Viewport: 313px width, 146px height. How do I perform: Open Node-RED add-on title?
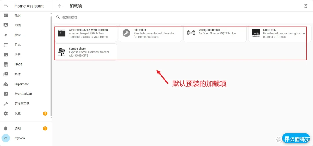click(270, 30)
